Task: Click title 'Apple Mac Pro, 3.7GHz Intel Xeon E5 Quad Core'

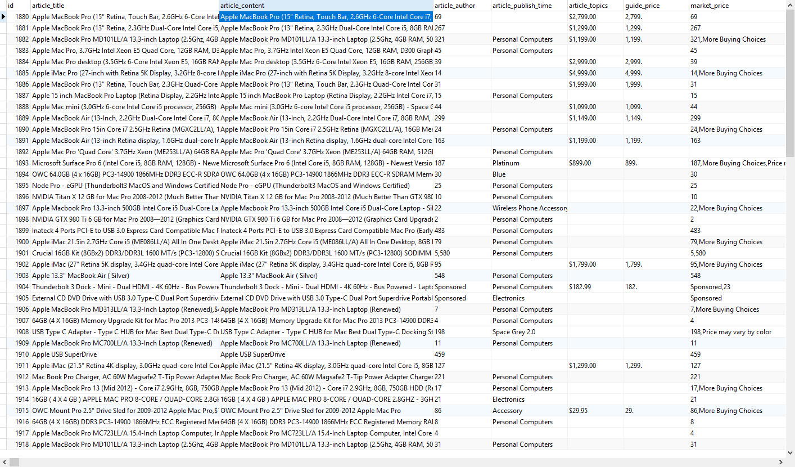Action: [x=124, y=51]
